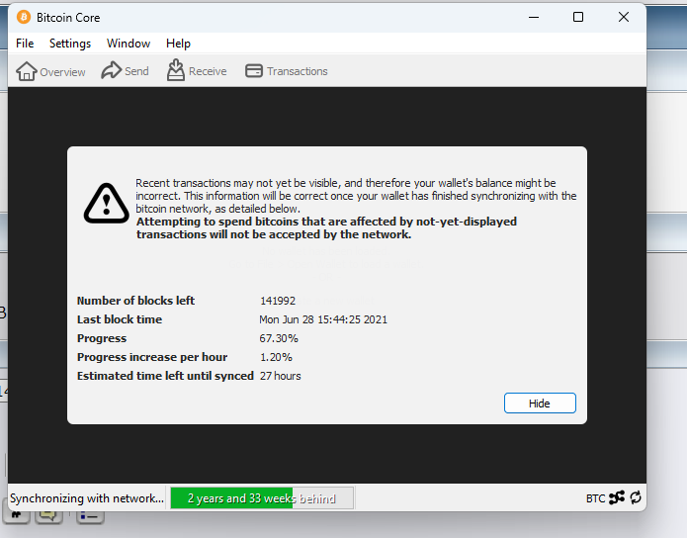Click the hourly progress increase value 1.20%
Viewport: 687px width, 538px height.
coord(276,357)
